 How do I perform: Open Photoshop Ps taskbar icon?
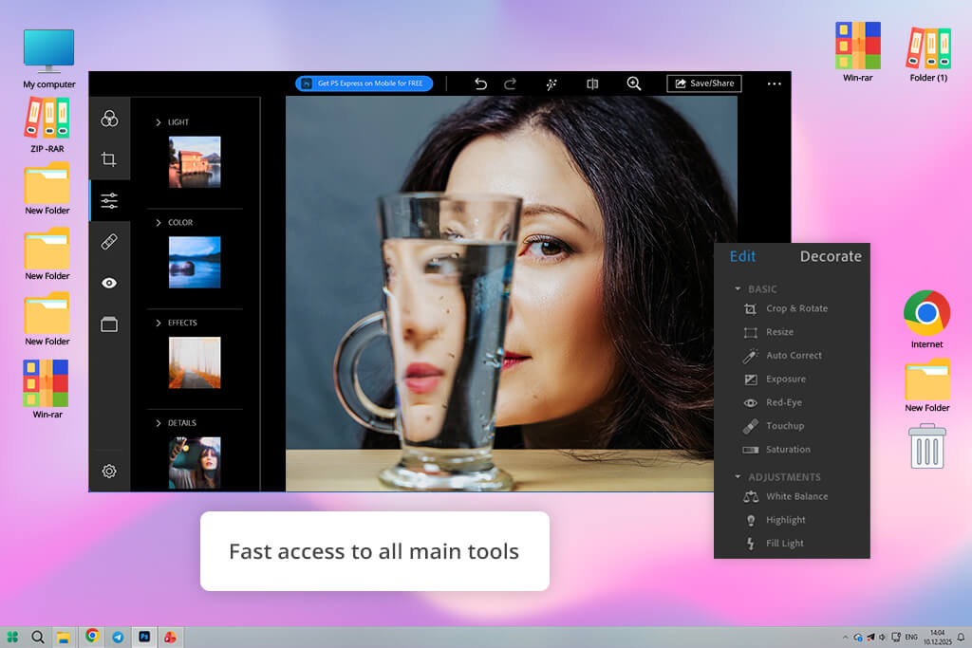144,637
